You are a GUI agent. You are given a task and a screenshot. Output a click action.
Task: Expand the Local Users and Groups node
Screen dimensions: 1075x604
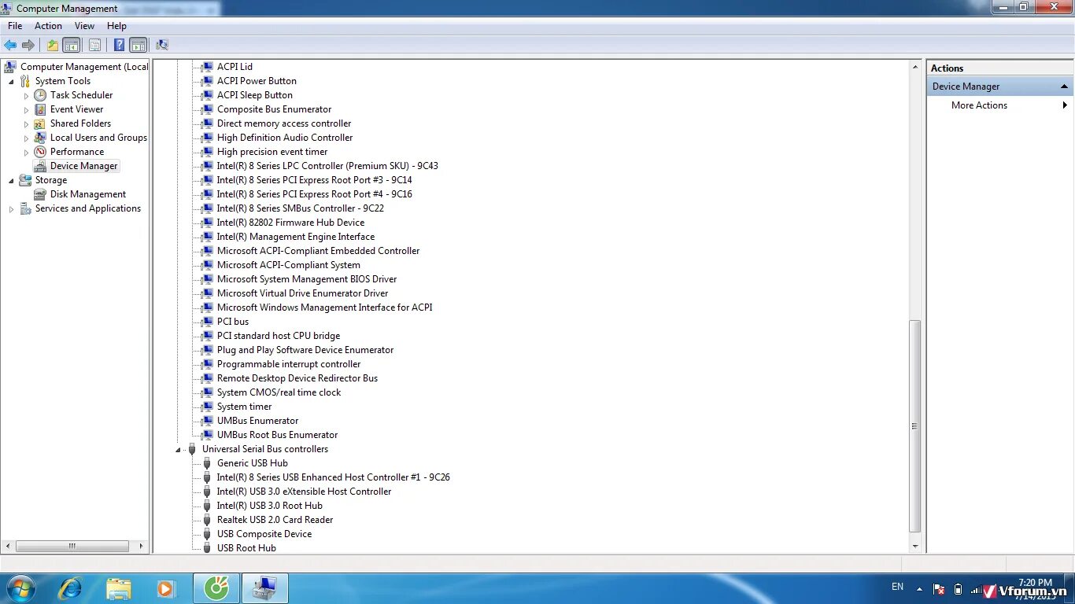point(27,138)
